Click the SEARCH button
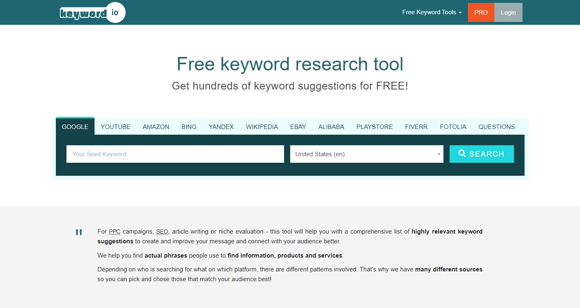The width and height of the screenshot is (580, 308). [x=482, y=154]
